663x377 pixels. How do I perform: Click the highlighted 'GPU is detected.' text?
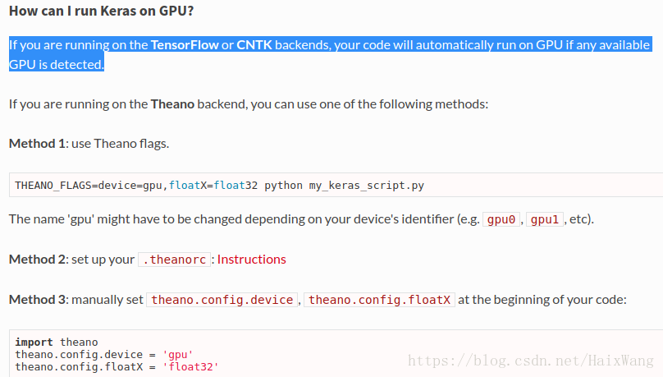(x=57, y=64)
